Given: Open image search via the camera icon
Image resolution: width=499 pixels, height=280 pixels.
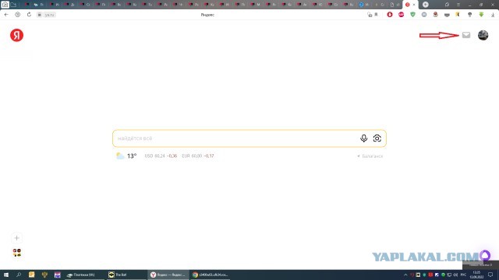Looking at the screenshot, I should [x=377, y=138].
